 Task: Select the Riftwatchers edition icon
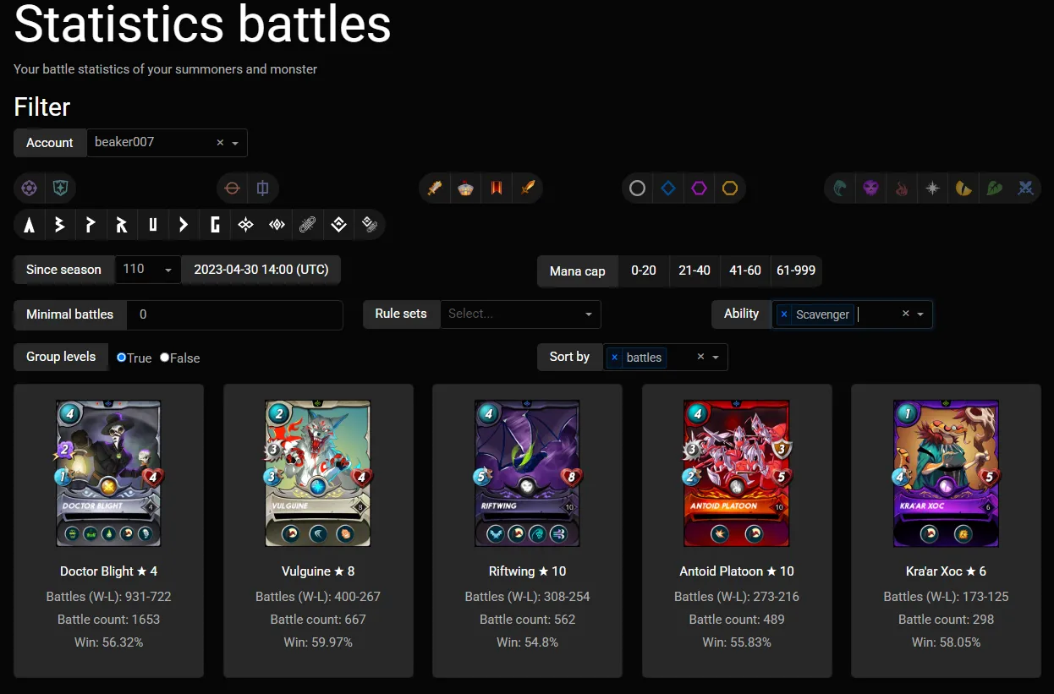click(x=277, y=225)
